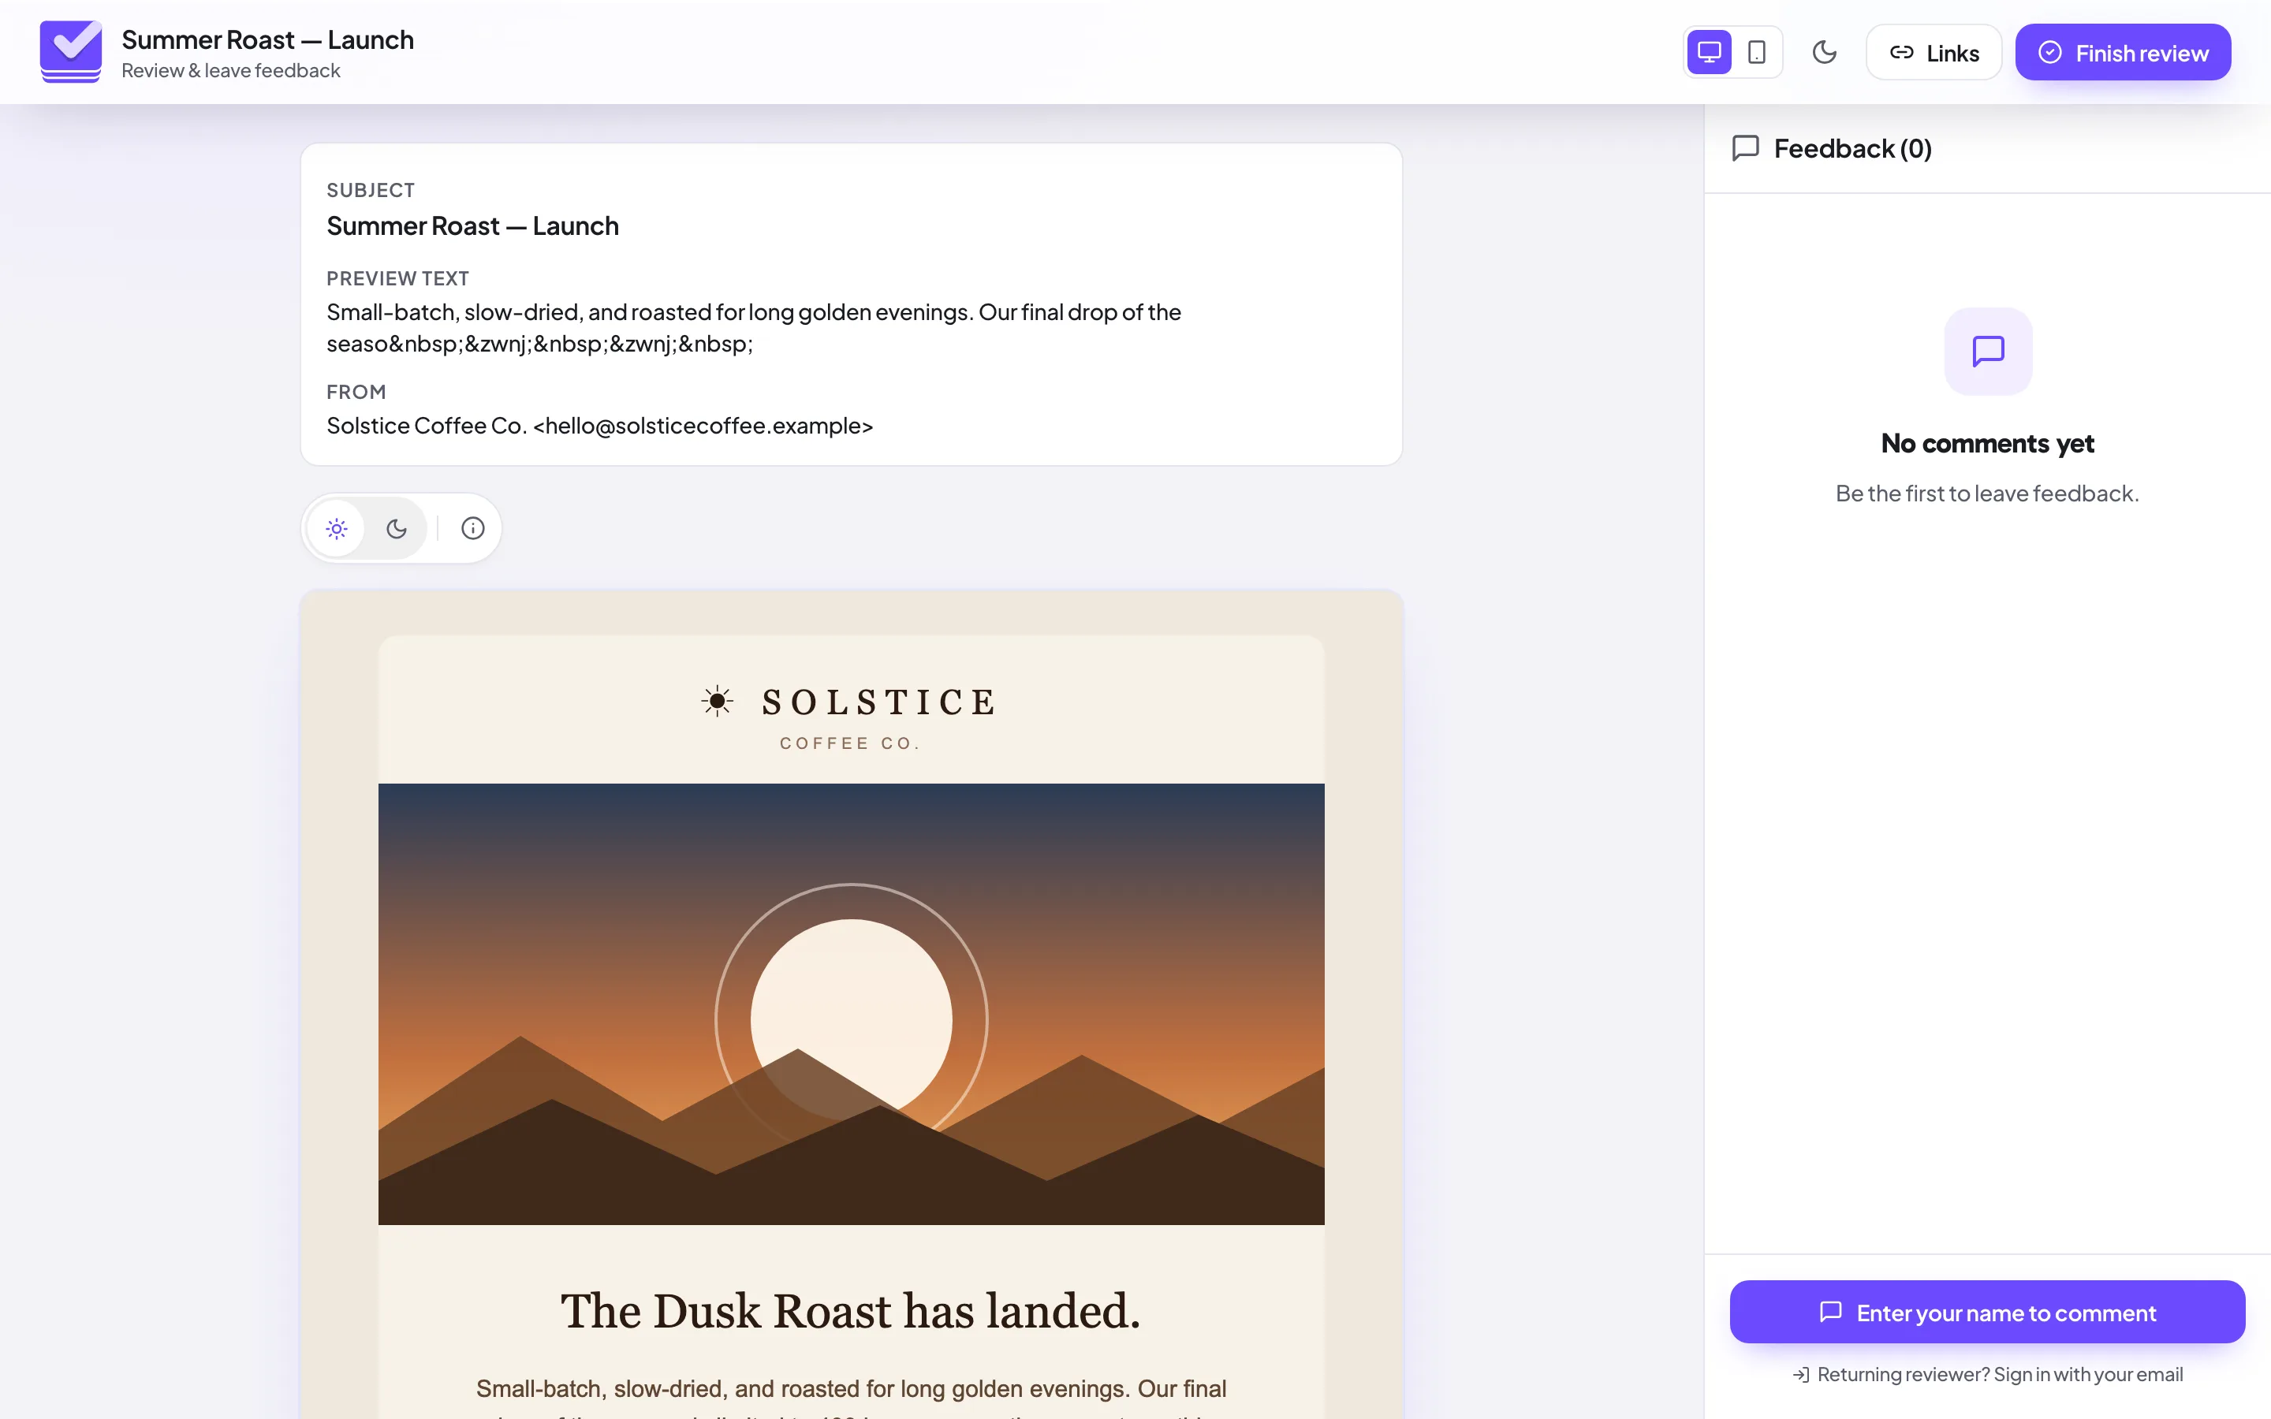This screenshot has width=2271, height=1419.
Task: Switch to mobile preview mode
Action: pos(1757,53)
